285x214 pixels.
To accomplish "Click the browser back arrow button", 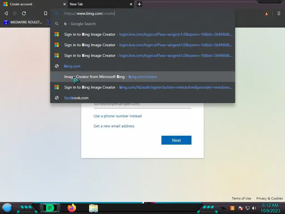I will [x=6, y=13].
